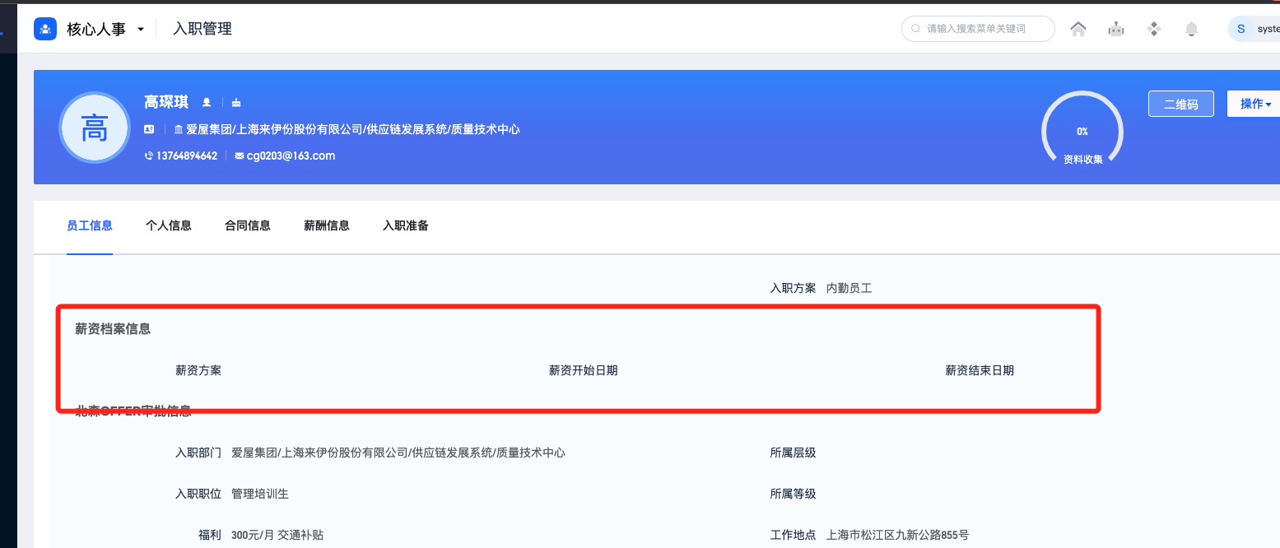Click the phone icon before 13764894642
Screen dimensions: 1280x548
[x=148, y=156]
